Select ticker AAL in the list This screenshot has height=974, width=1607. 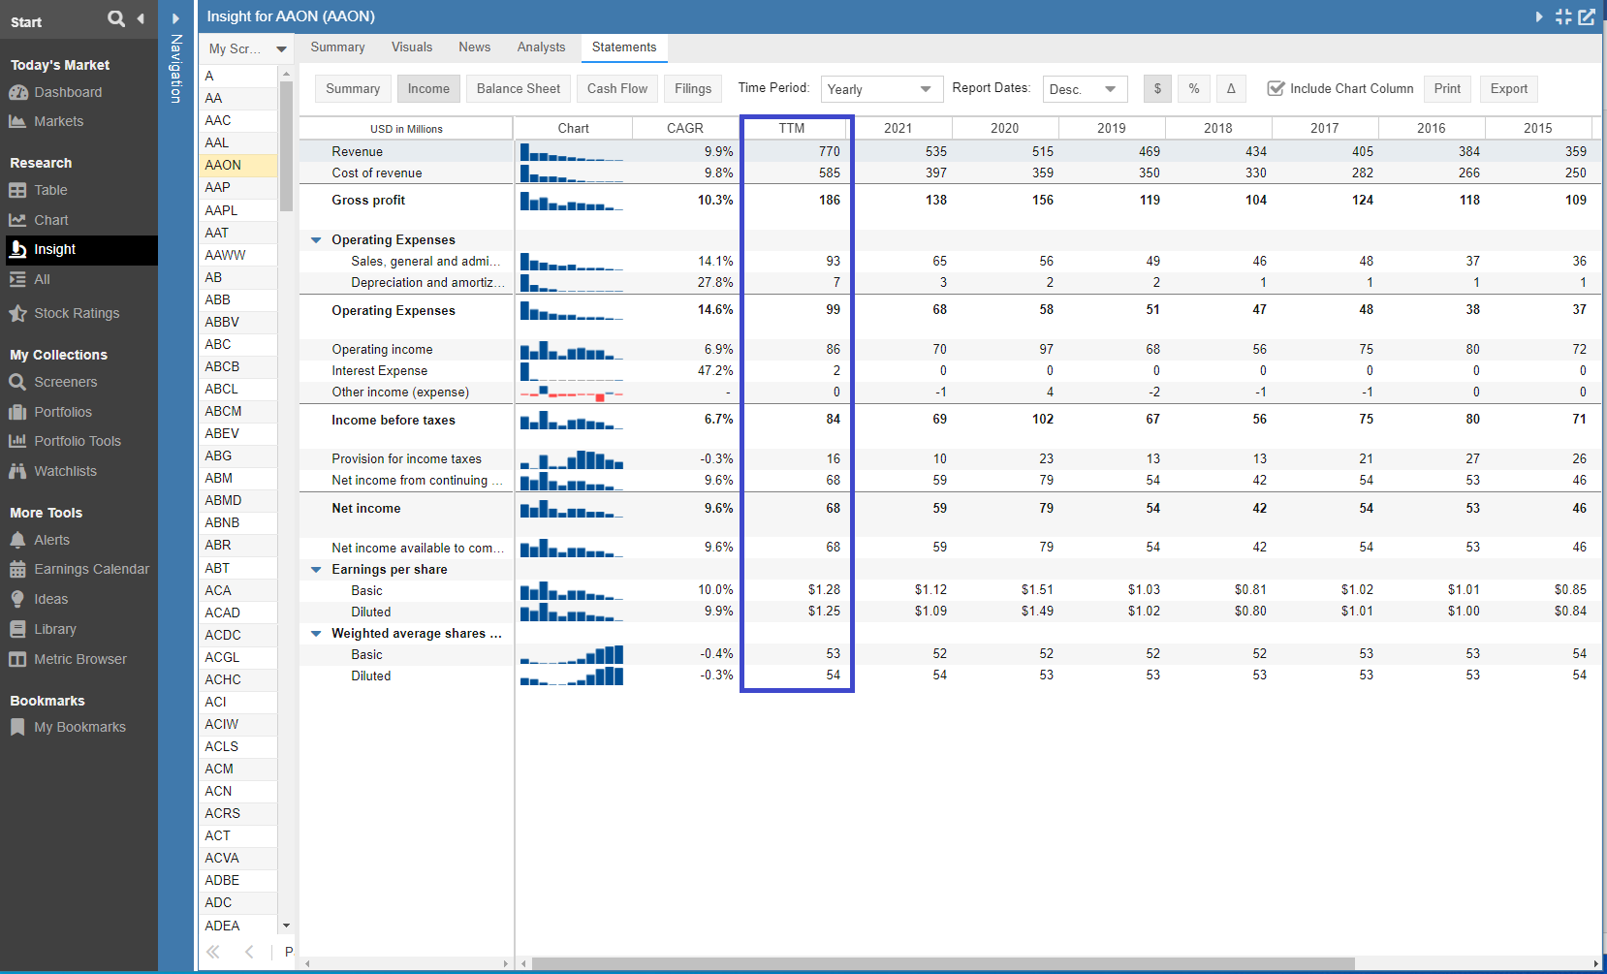[x=238, y=142]
